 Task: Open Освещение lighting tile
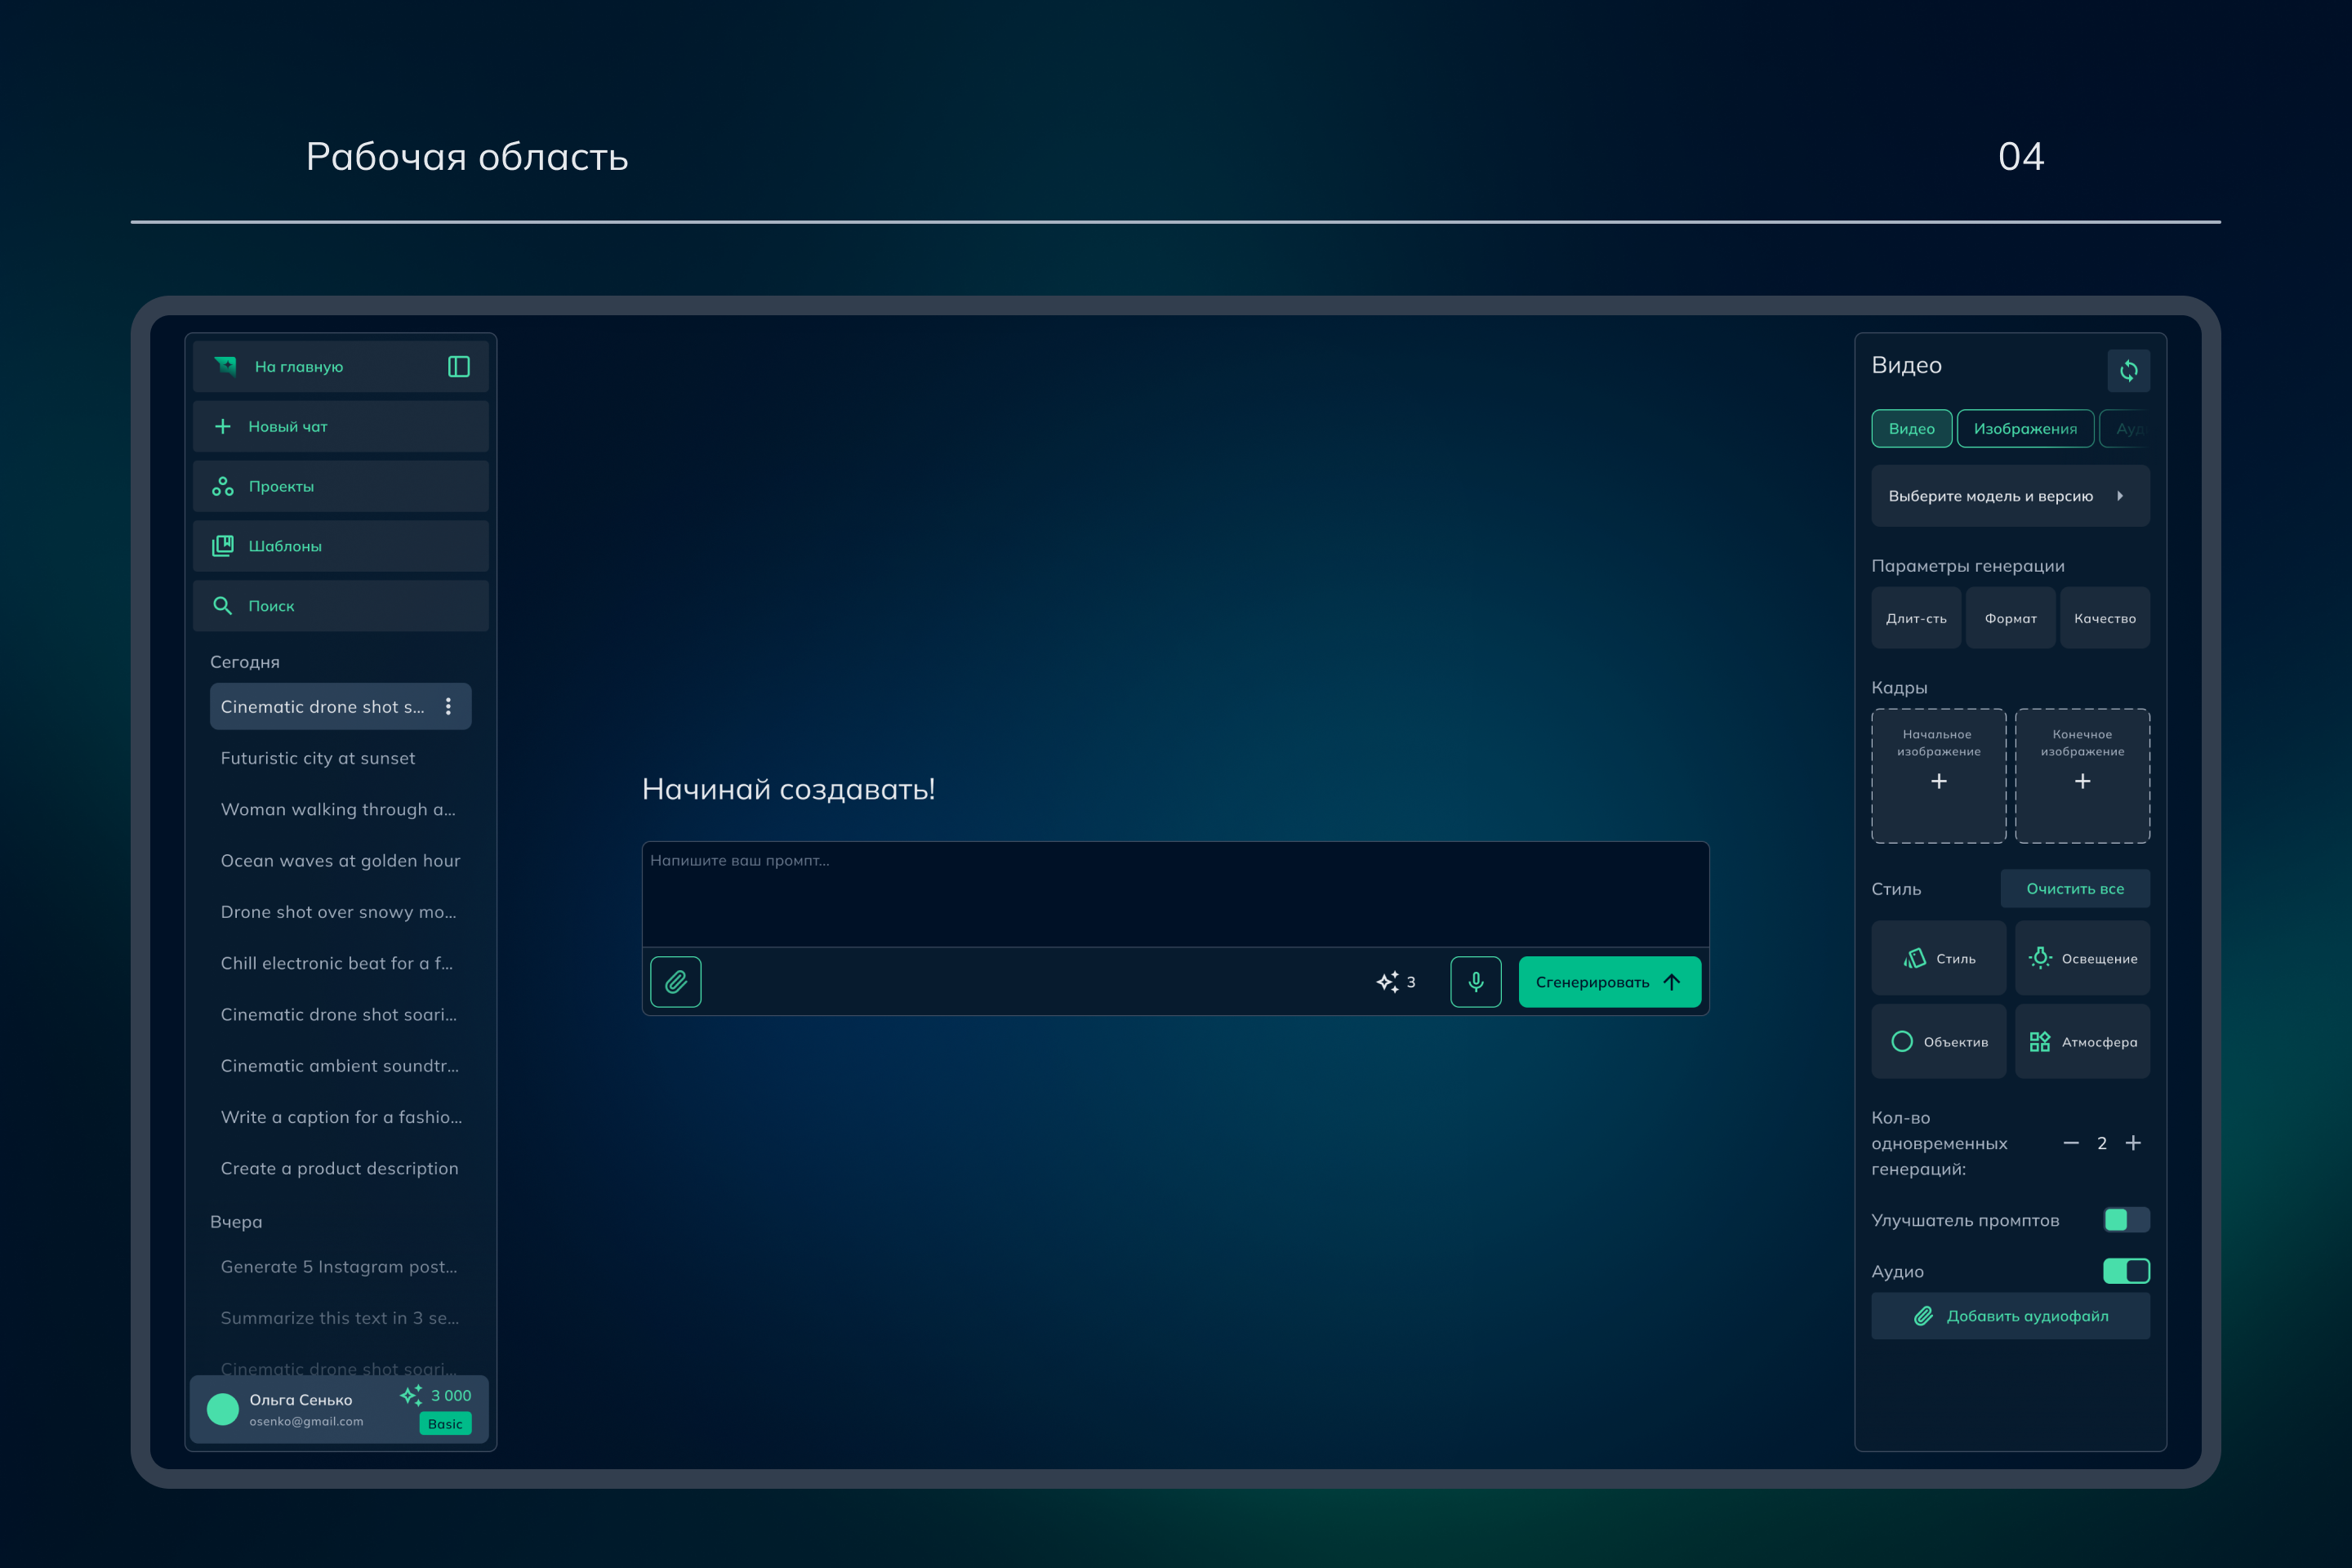(x=2083, y=958)
